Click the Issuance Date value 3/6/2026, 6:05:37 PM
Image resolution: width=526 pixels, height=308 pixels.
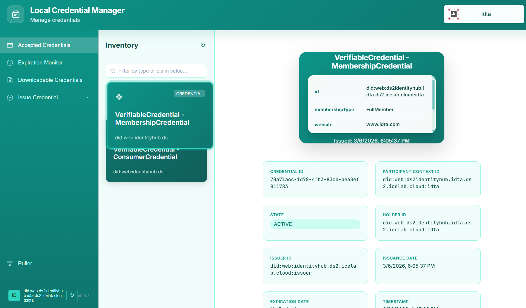pyautogui.click(x=409, y=266)
